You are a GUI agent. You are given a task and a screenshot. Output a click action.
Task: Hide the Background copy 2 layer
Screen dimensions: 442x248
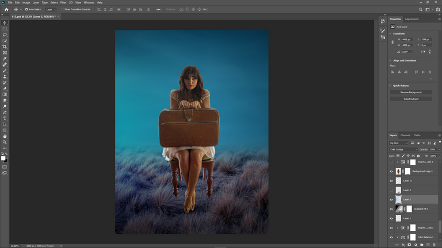click(x=391, y=171)
